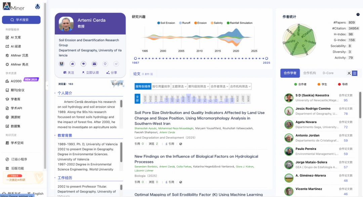Click the AMiner logo
This screenshot has width=363, height=197.
(x=13, y=6)
